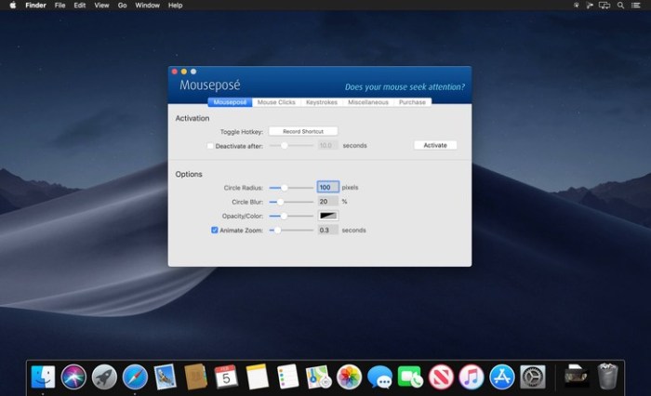Image resolution: width=651 pixels, height=396 pixels.
Task: Launch the Music app from dock
Action: pyautogui.click(x=472, y=376)
